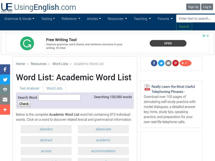
Task: Click the Log In button
Action: (207, 7)
